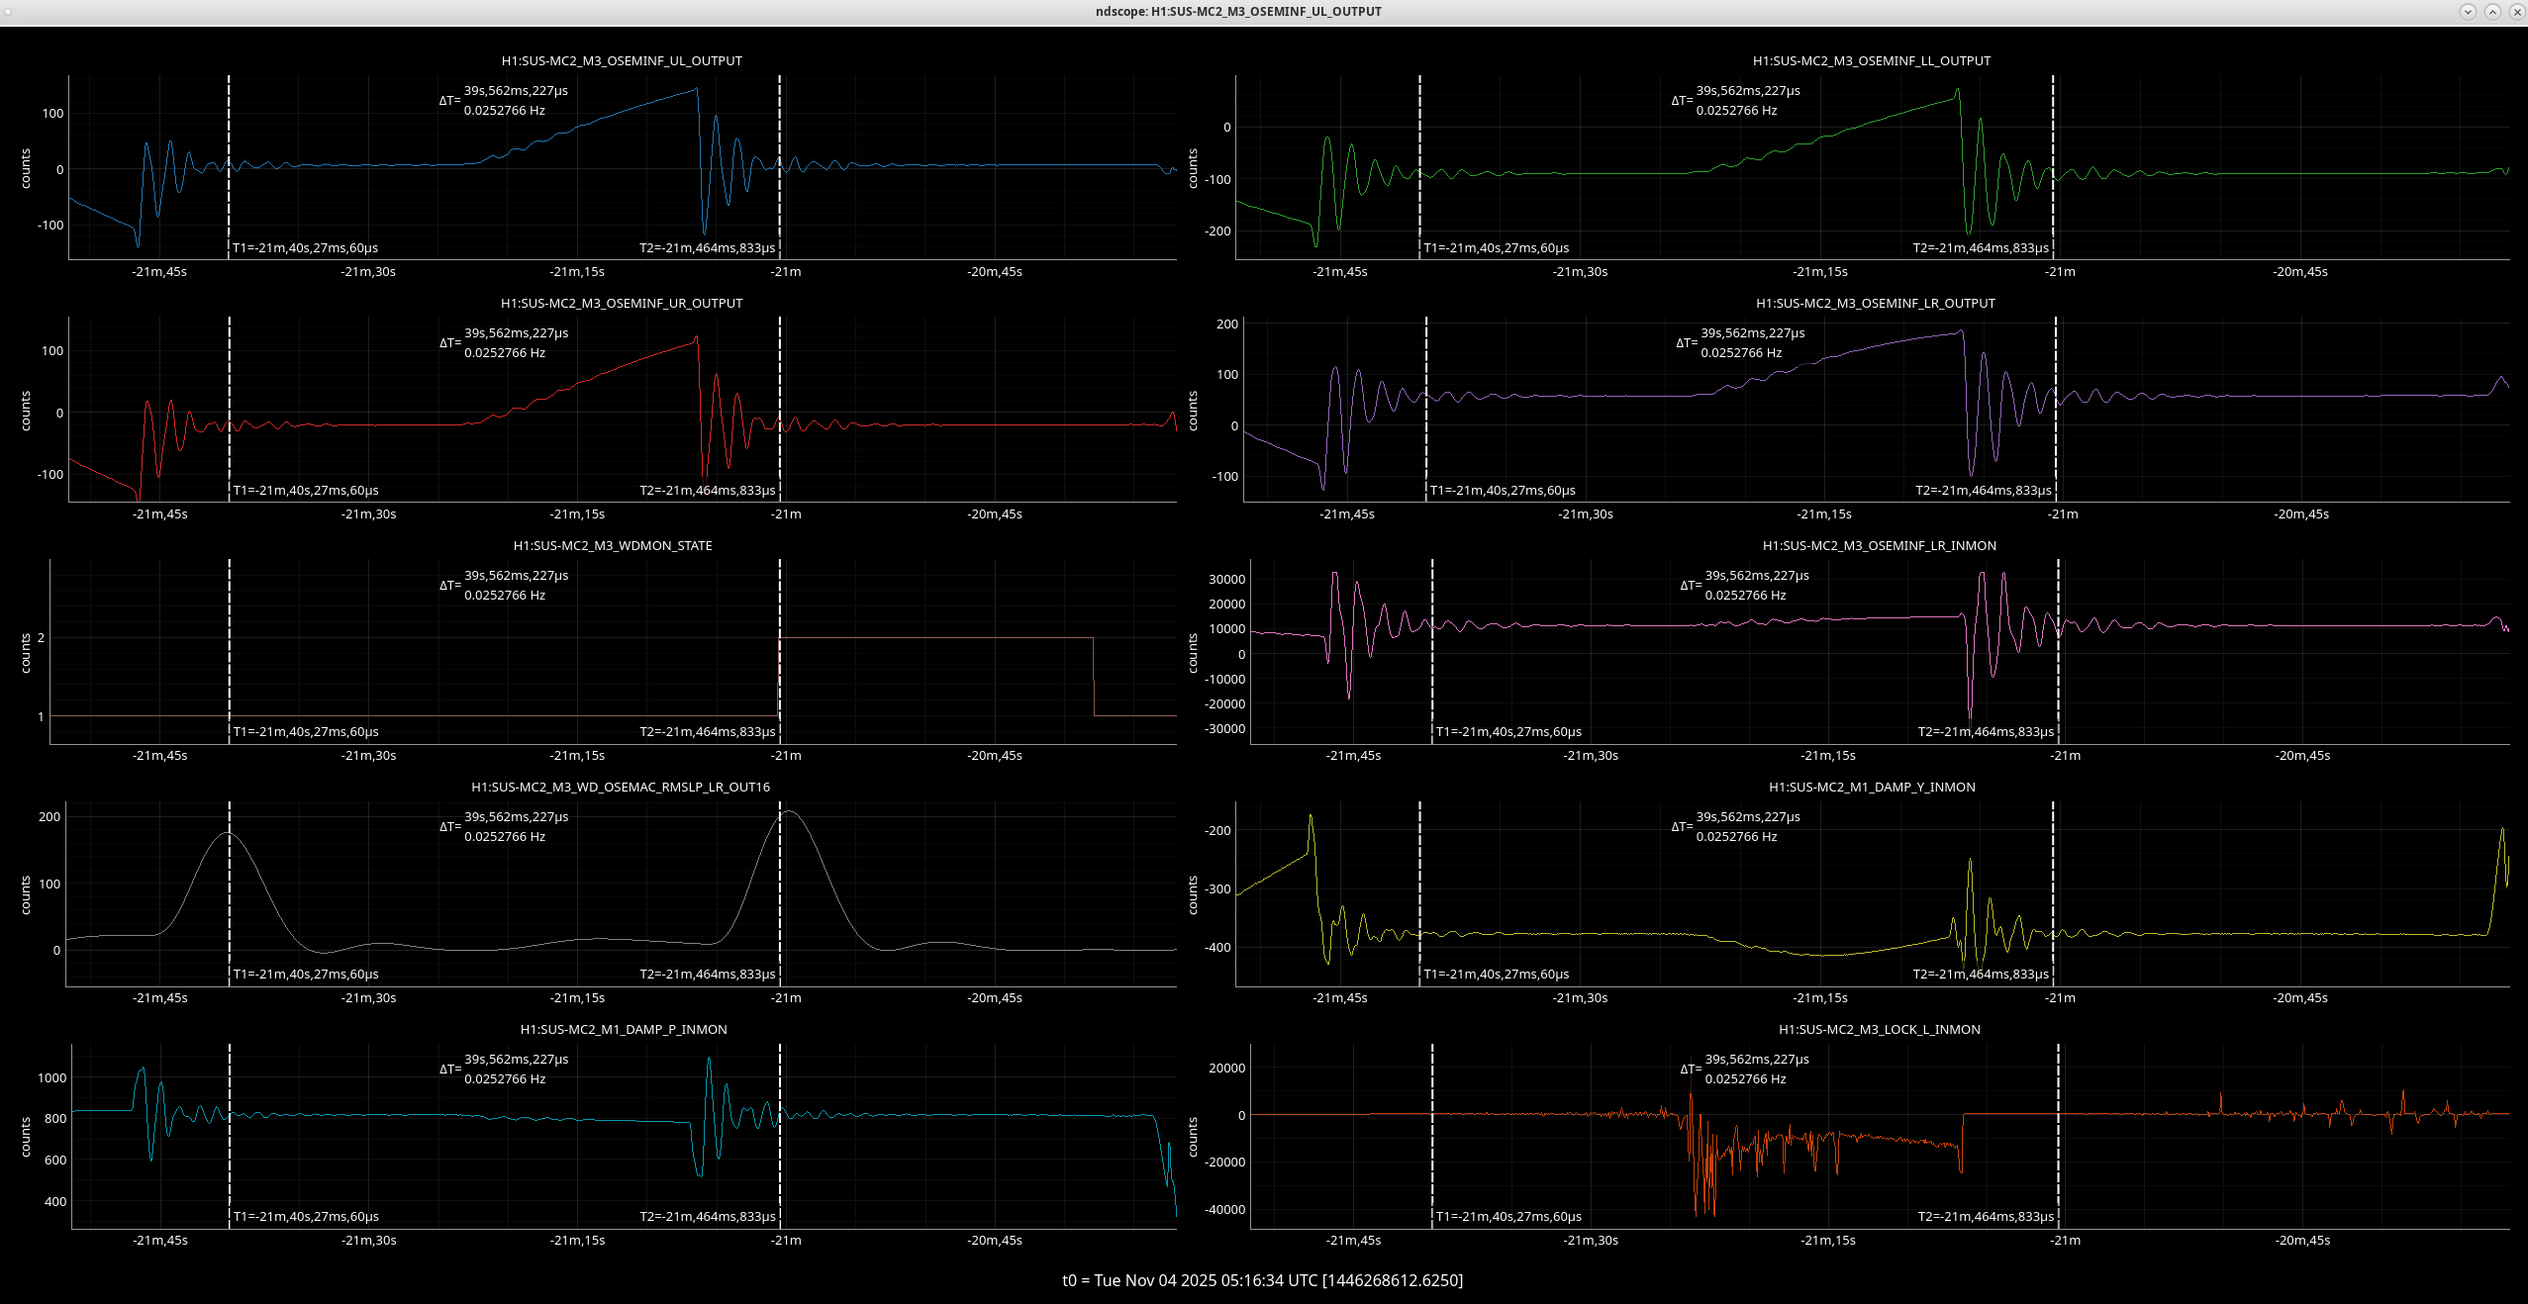Screen dimensions: 2528x1304
Task: Click the ndscope window title bar text
Action: tap(1238, 12)
